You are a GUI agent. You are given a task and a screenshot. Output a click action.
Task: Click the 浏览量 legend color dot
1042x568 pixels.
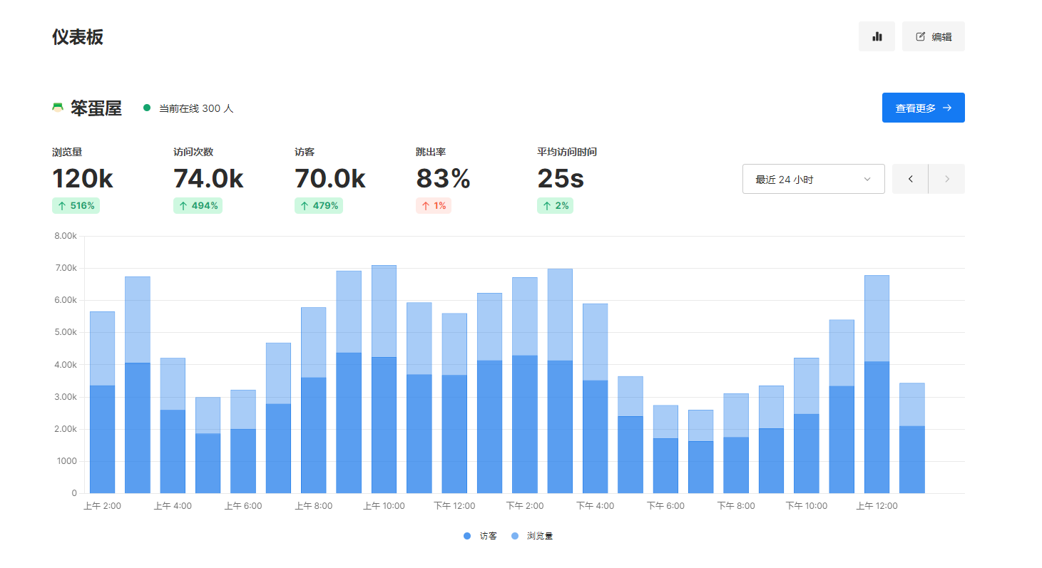coord(516,536)
